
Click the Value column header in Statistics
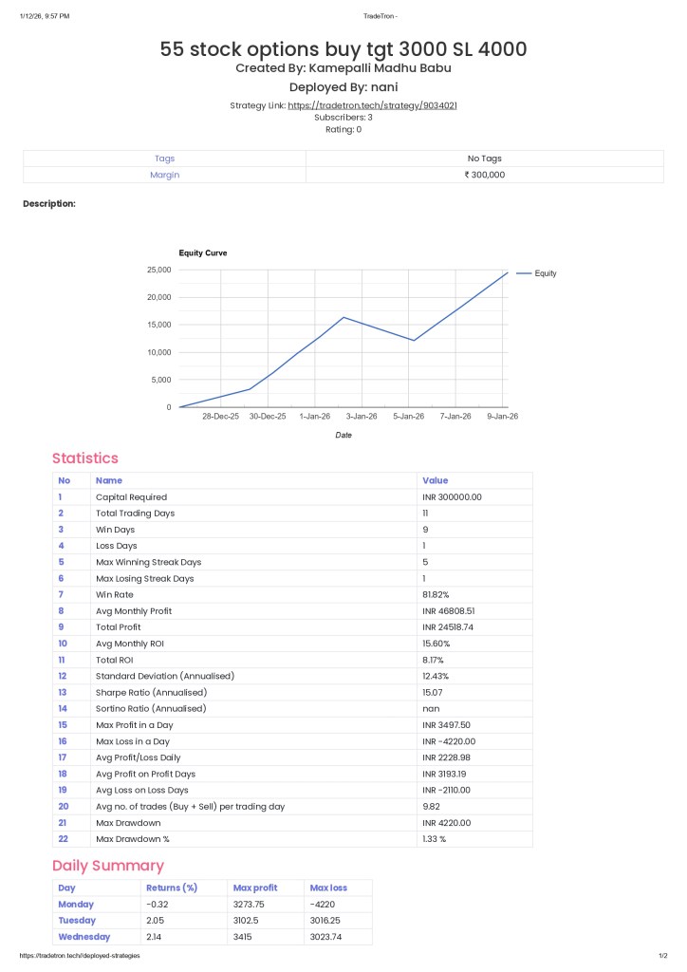coord(436,480)
